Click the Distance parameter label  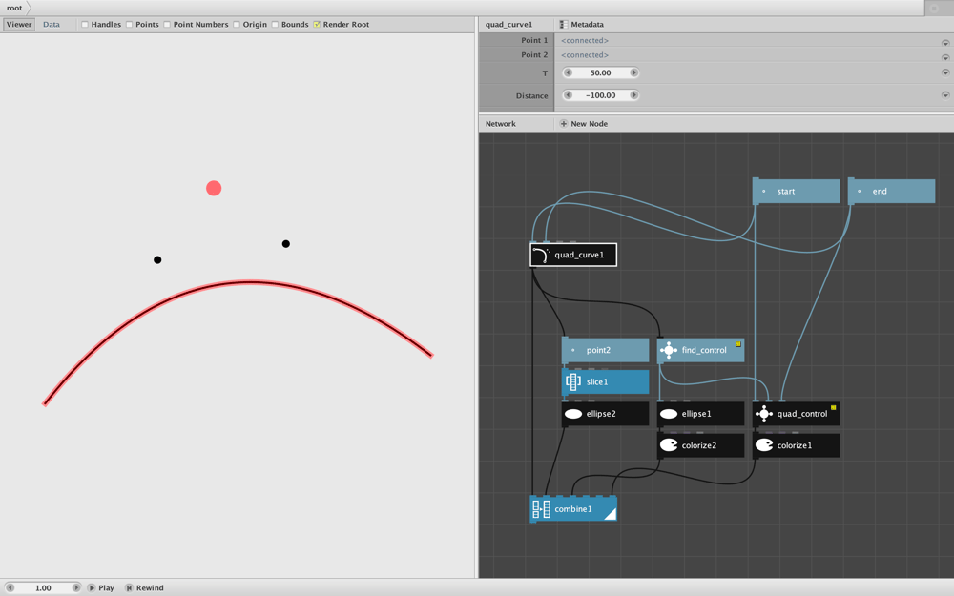click(531, 95)
